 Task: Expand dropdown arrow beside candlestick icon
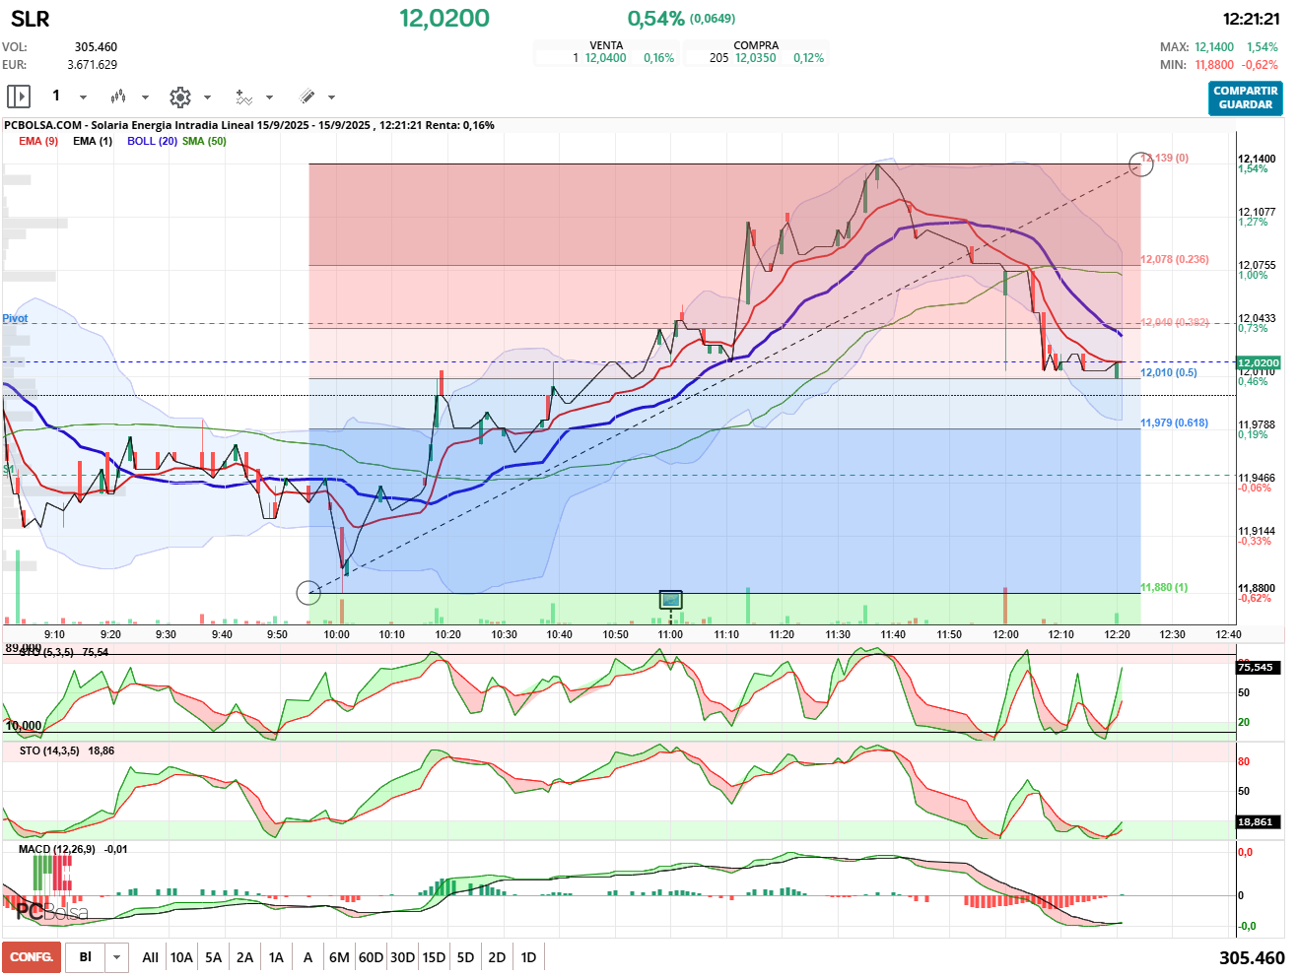click(145, 98)
